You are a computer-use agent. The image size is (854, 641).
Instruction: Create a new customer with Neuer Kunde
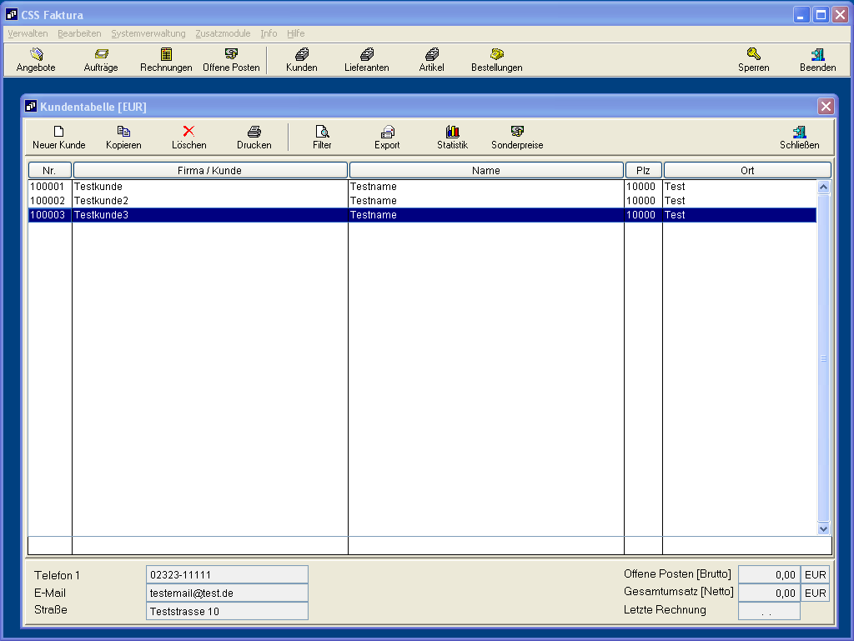[x=58, y=138]
